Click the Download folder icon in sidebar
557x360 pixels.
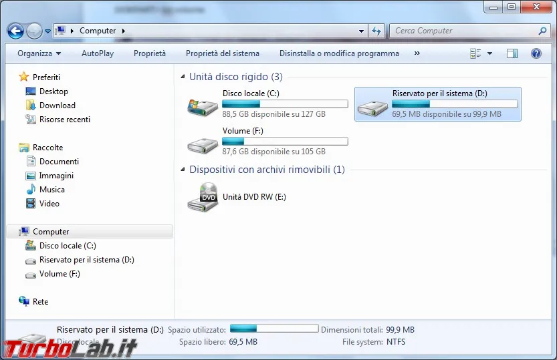click(31, 105)
